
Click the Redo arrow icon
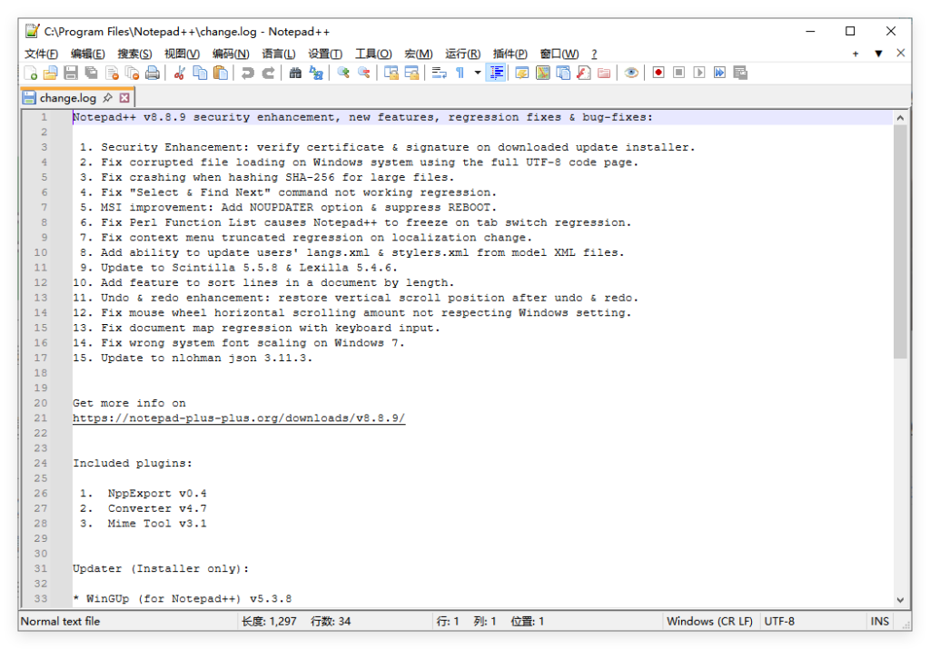(x=268, y=73)
